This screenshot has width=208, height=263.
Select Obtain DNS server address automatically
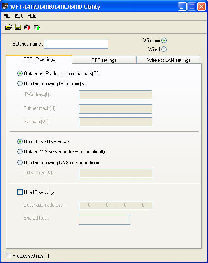tap(20, 152)
